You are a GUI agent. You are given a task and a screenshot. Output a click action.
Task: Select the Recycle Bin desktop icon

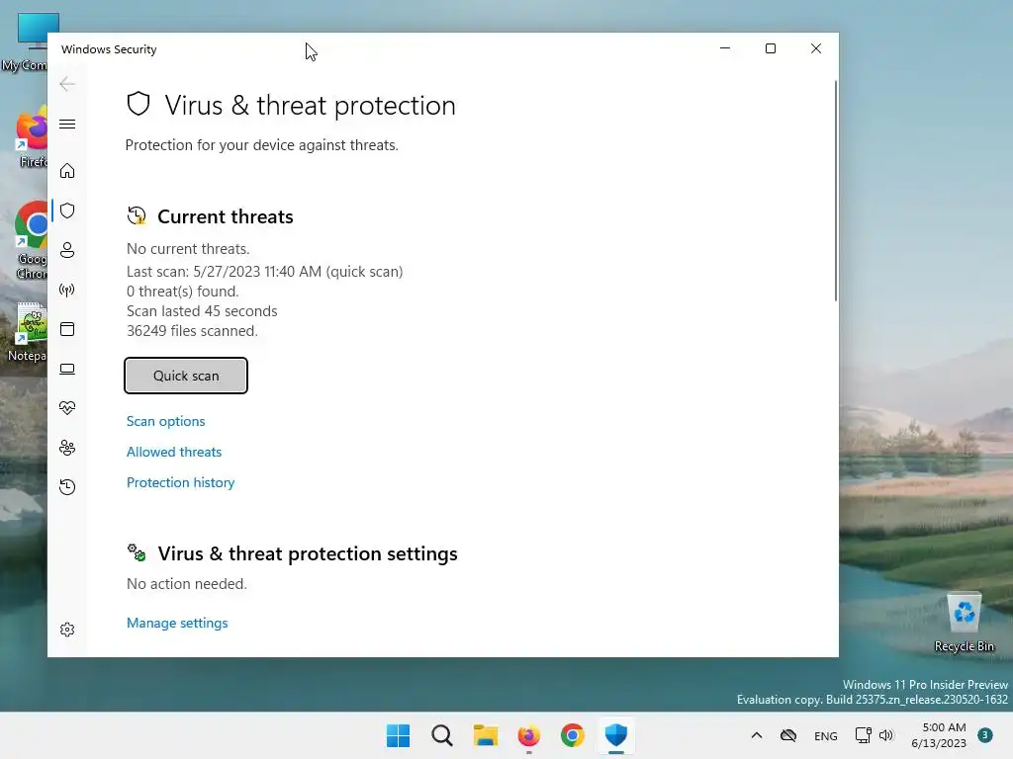click(x=964, y=623)
